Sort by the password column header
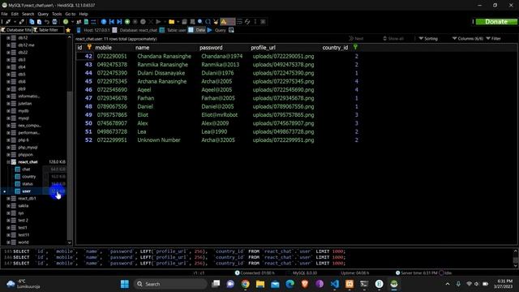519x292 pixels. pos(211,48)
